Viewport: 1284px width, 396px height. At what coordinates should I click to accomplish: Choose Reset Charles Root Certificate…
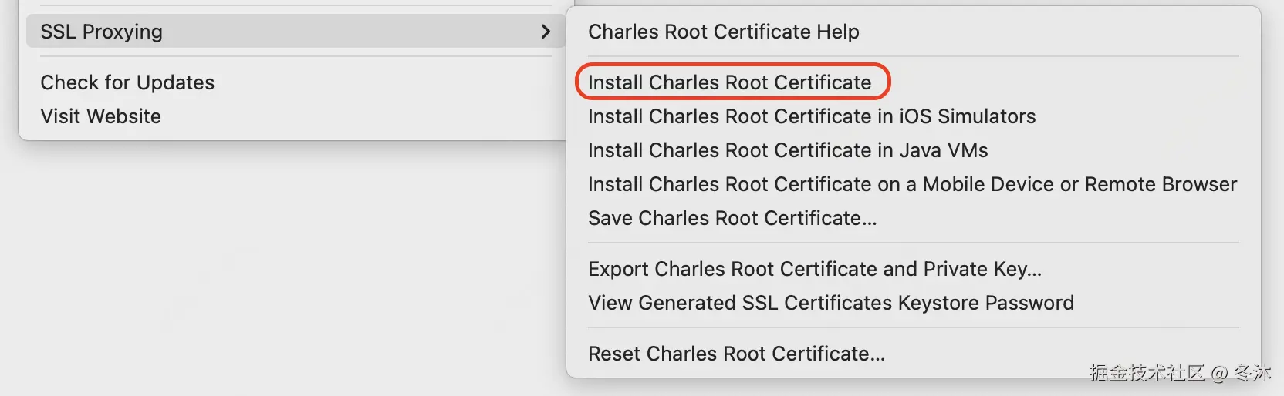(x=736, y=354)
